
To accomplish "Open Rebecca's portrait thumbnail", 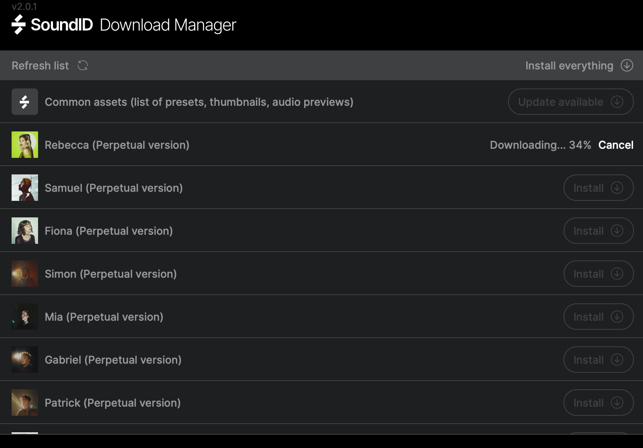I will [25, 145].
